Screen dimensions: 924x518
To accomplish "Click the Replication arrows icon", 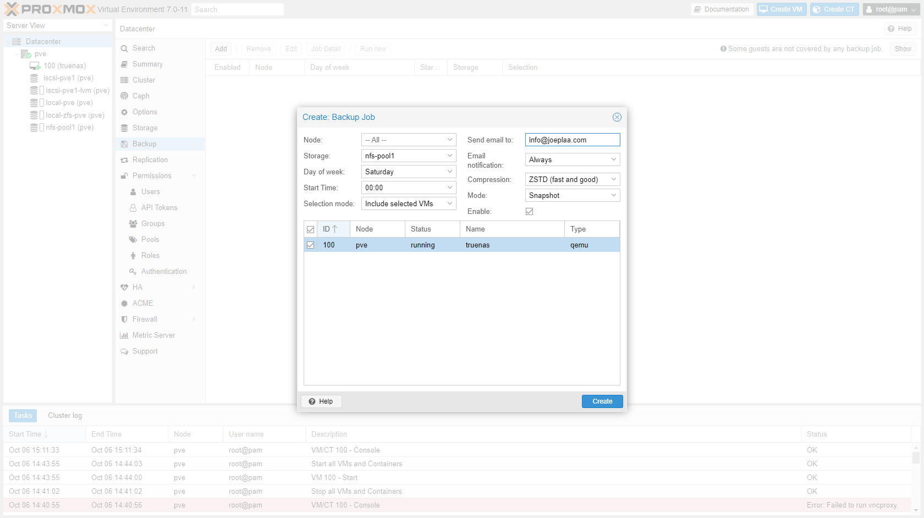I will click(x=124, y=160).
